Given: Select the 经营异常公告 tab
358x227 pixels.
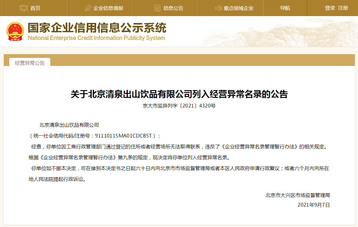Looking at the screenshot, I should (30, 63).
